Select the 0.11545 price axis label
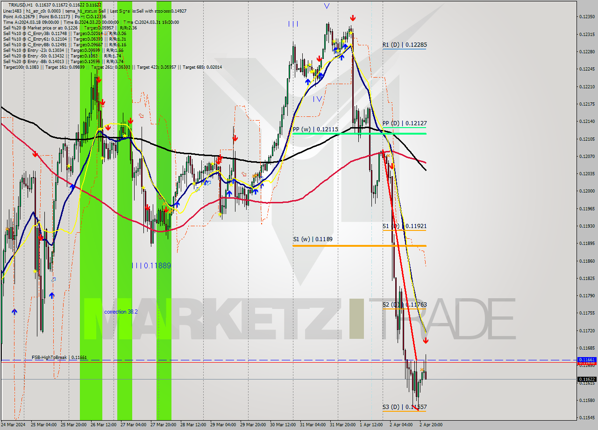 [x=587, y=417]
